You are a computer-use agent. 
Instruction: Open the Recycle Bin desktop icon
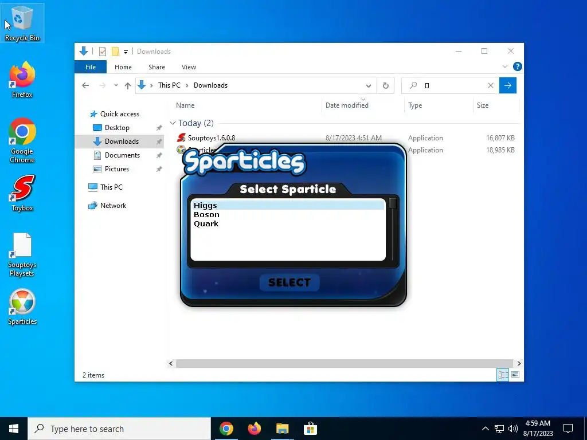click(x=22, y=23)
